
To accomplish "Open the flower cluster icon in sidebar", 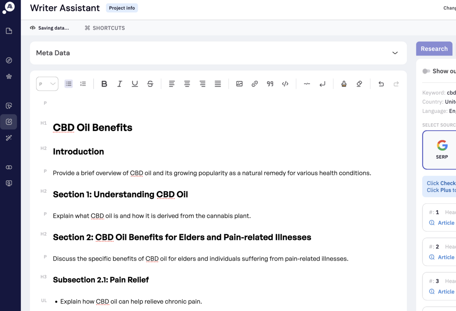I will (x=9, y=76).
